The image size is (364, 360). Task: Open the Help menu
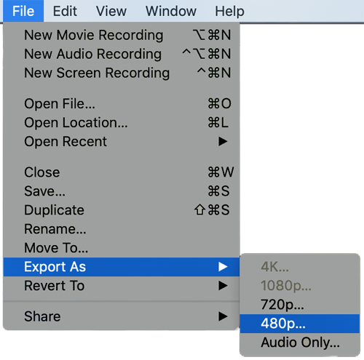(x=229, y=11)
